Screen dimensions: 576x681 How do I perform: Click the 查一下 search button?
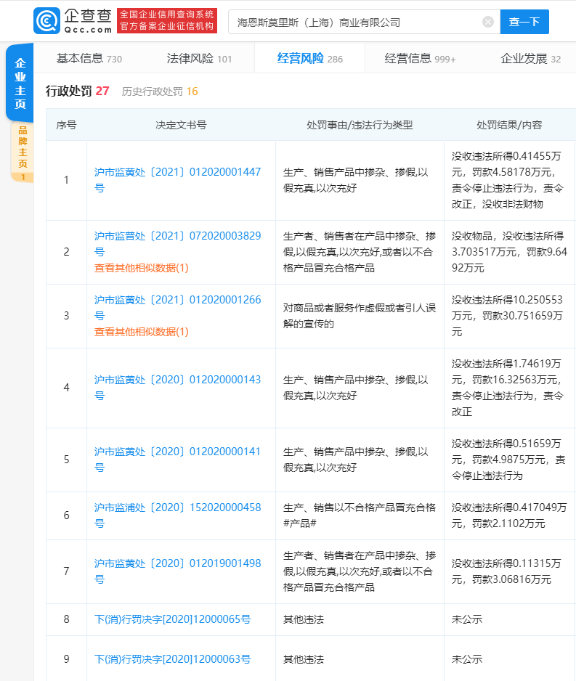point(524,22)
